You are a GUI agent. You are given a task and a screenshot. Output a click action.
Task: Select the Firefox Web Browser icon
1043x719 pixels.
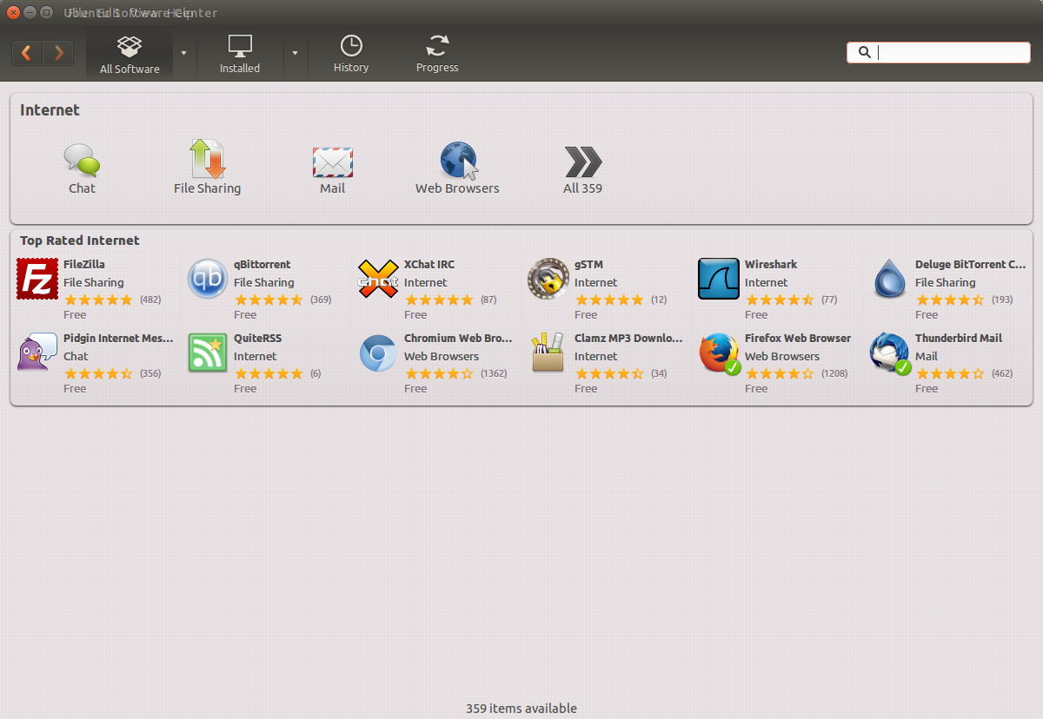pyautogui.click(x=719, y=353)
